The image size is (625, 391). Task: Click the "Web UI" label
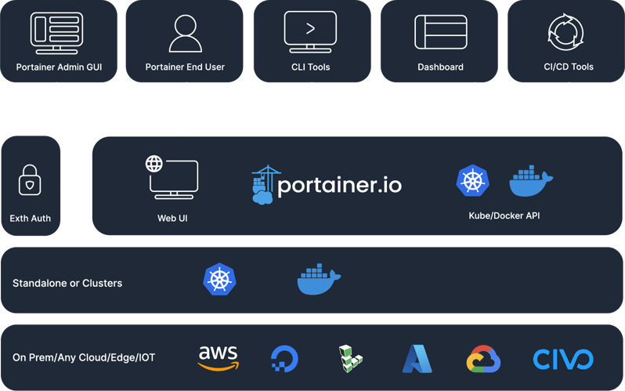tap(172, 219)
